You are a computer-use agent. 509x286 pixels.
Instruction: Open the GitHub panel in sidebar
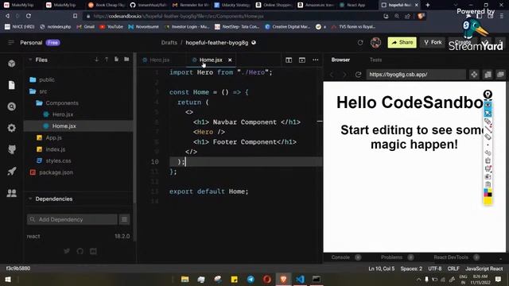(12, 149)
